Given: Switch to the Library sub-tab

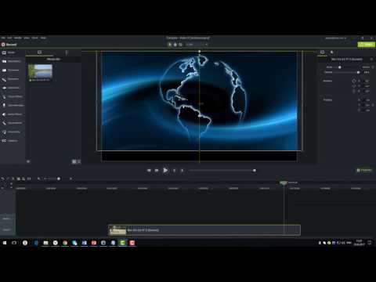Looking at the screenshot, I should click(67, 52).
